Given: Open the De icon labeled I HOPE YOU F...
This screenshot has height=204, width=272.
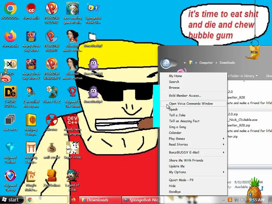Looking at the screenshot, I should point(10,97).
